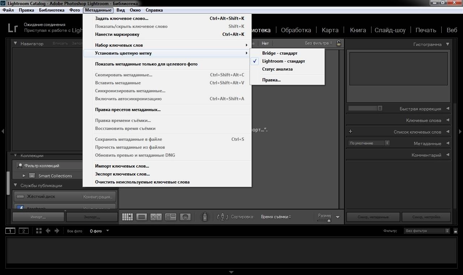The height and width of the screenshot is (275, 463).
Task: Choose Нанести маркировку menu item
Action: coord(167,34)
